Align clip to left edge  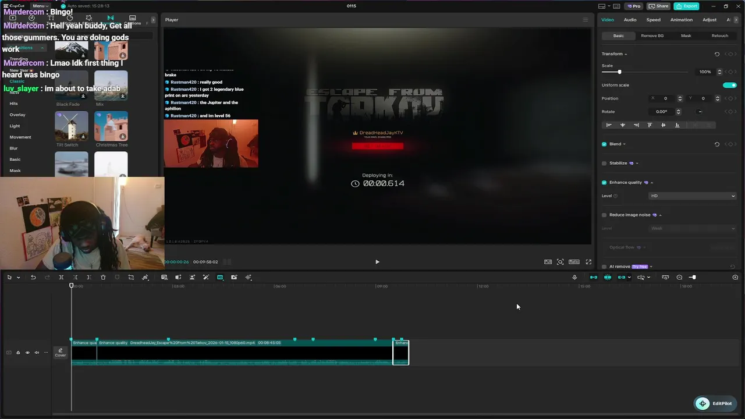coord(609,125)
